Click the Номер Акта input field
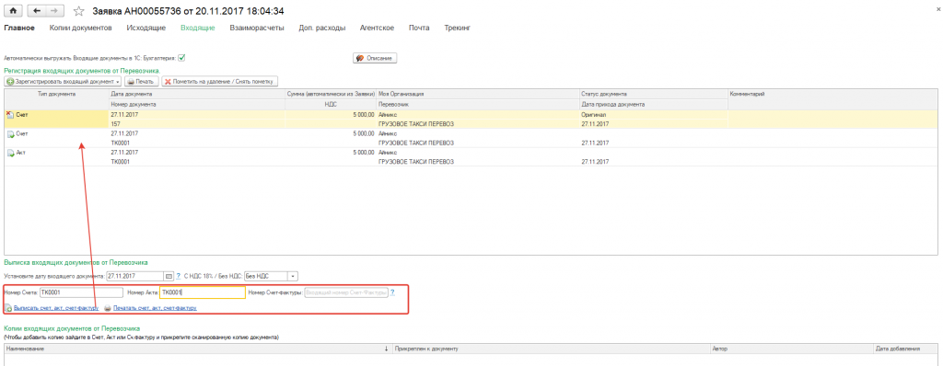The width and height of the screenshot is (943, 366). pyautogui.click(x=202, y=292)
